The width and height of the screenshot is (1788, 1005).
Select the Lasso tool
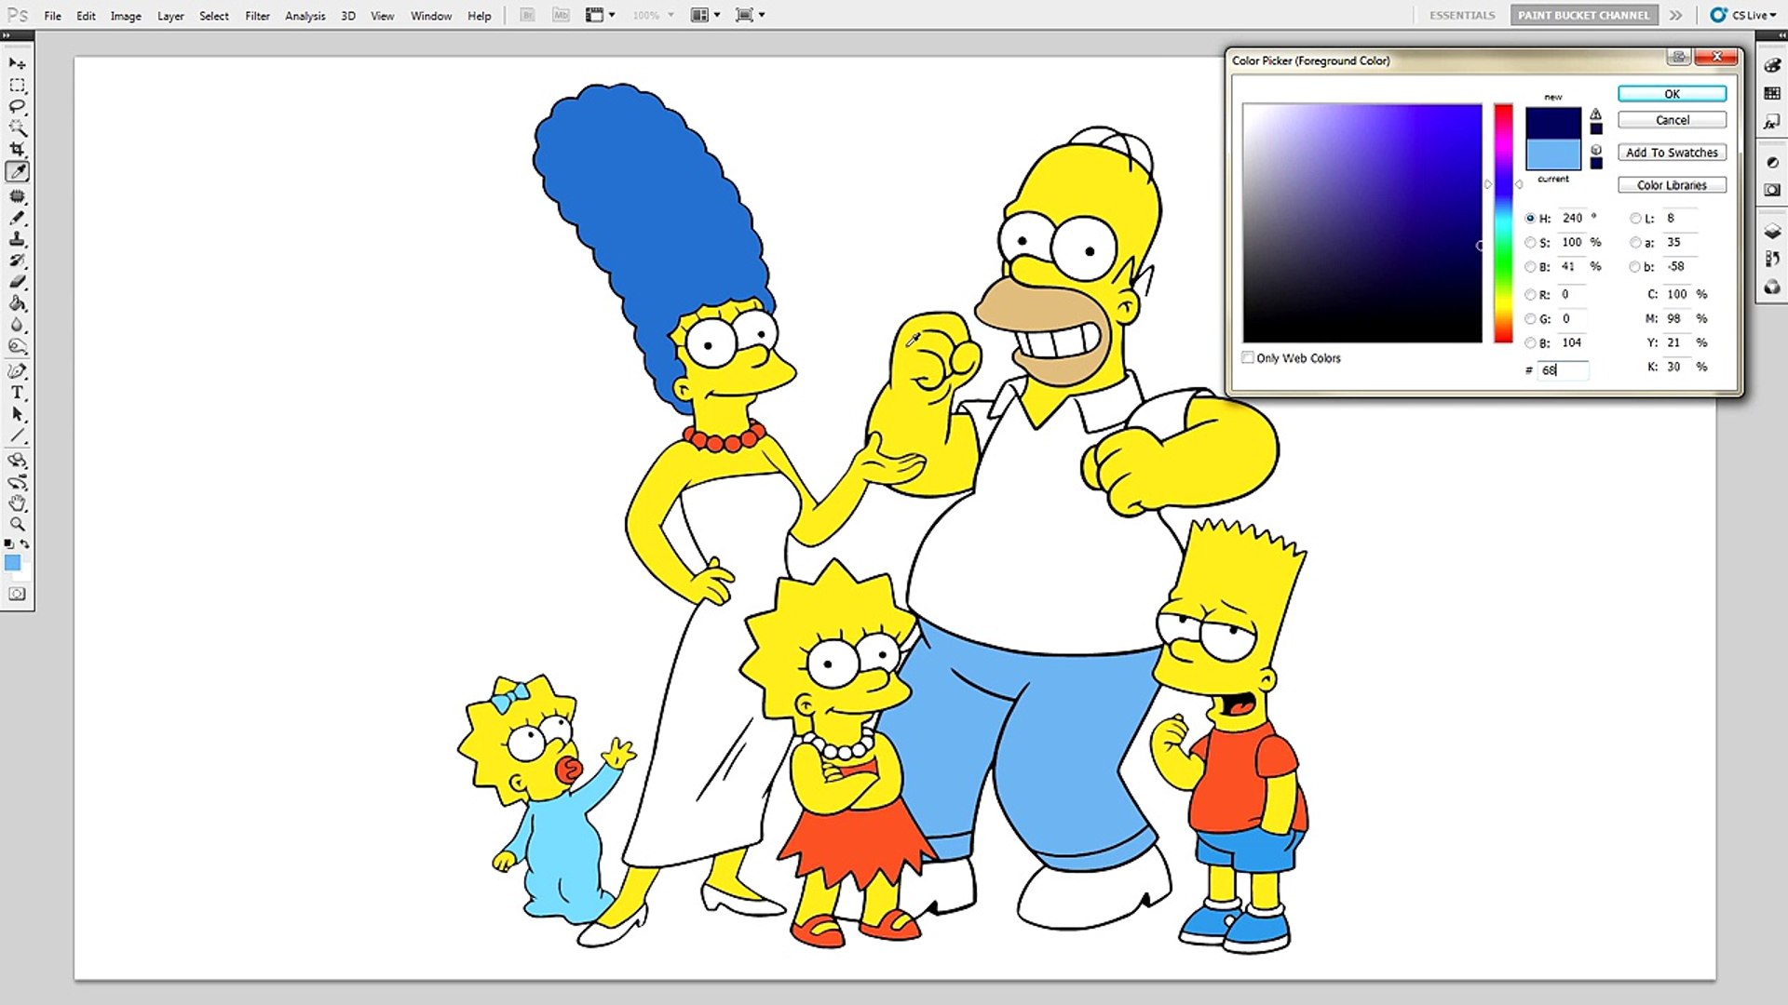(17, 106)
